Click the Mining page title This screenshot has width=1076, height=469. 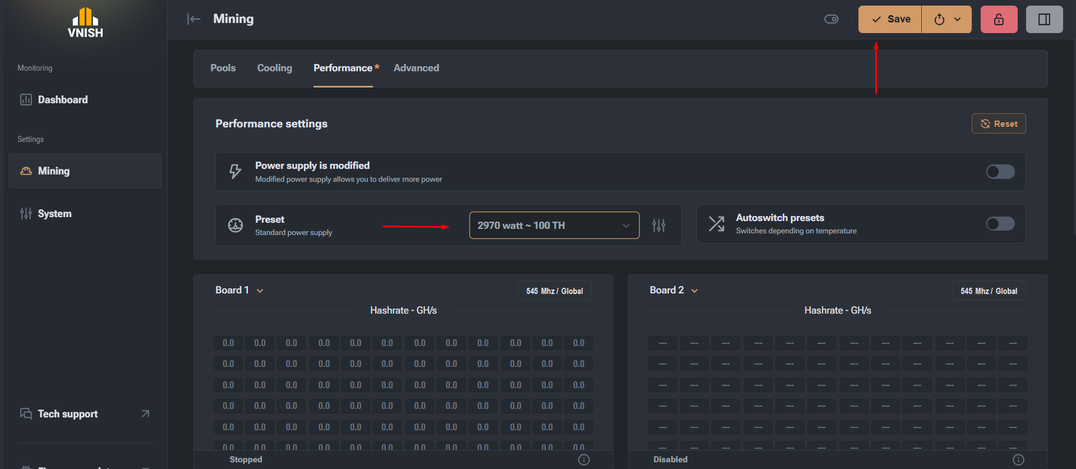pyautogui.click(x=233, y=19)
